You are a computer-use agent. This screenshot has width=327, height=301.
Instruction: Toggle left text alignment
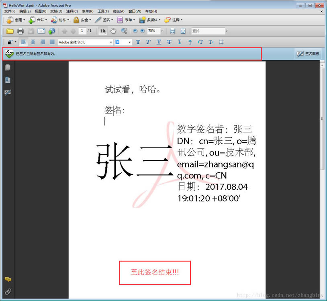[x=23, y=42]
